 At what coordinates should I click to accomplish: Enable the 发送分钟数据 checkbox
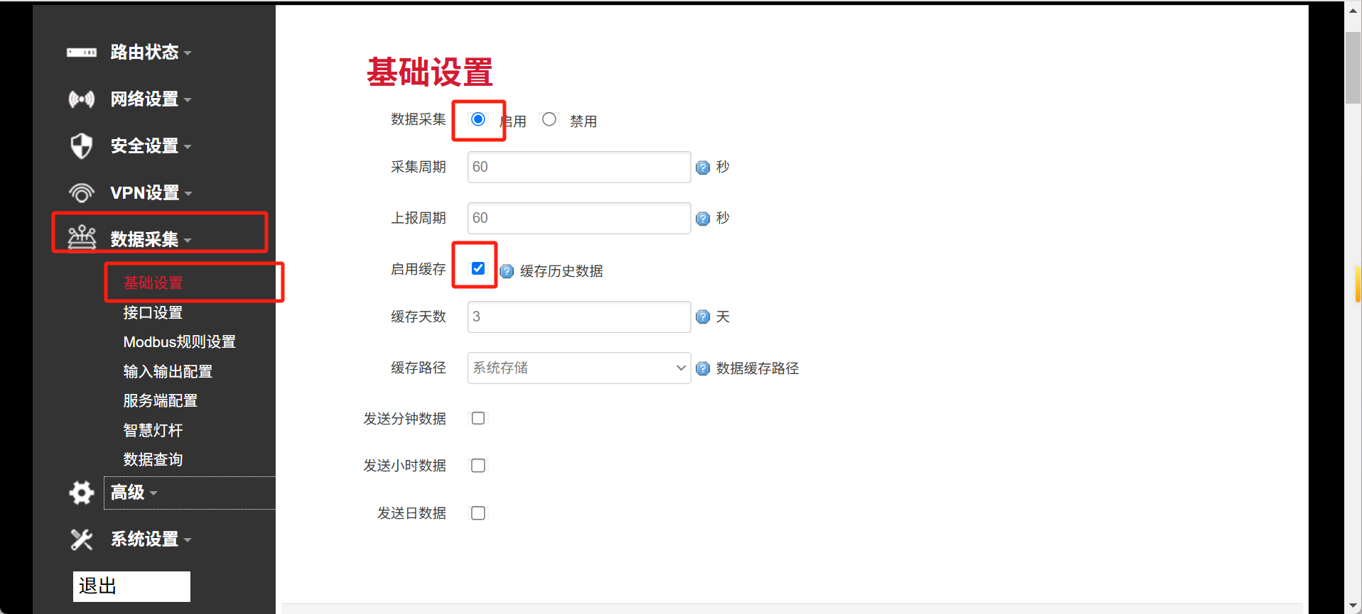pyautogui.click(x=477, y=418)
